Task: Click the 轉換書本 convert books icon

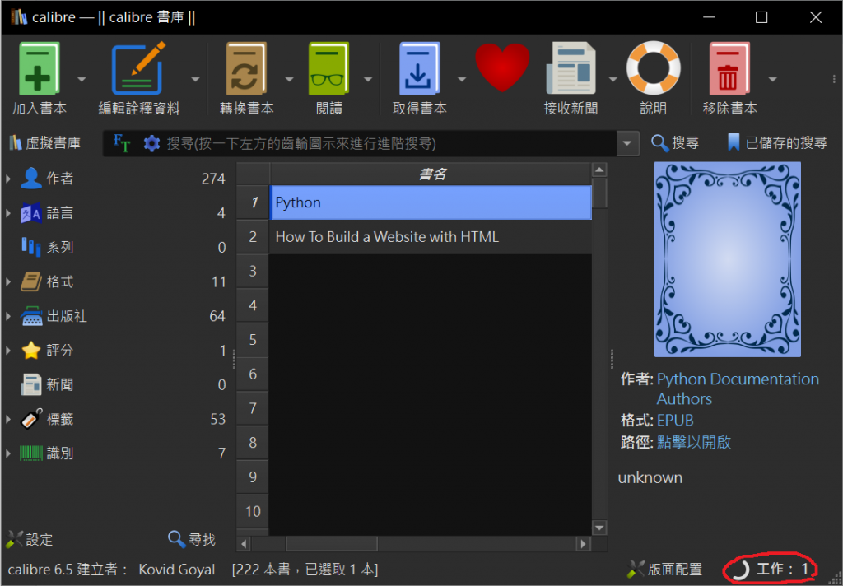Action: point(246,69)
